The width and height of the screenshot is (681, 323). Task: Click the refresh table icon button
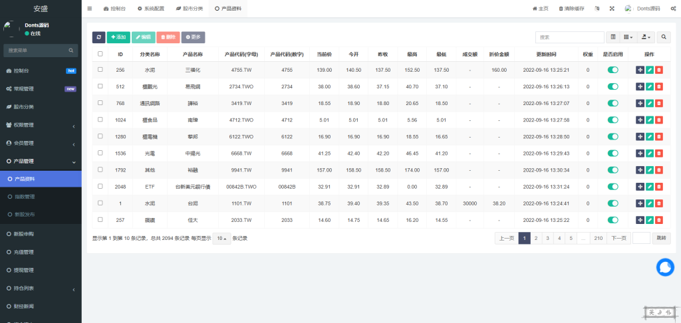(x=98, y=37)
